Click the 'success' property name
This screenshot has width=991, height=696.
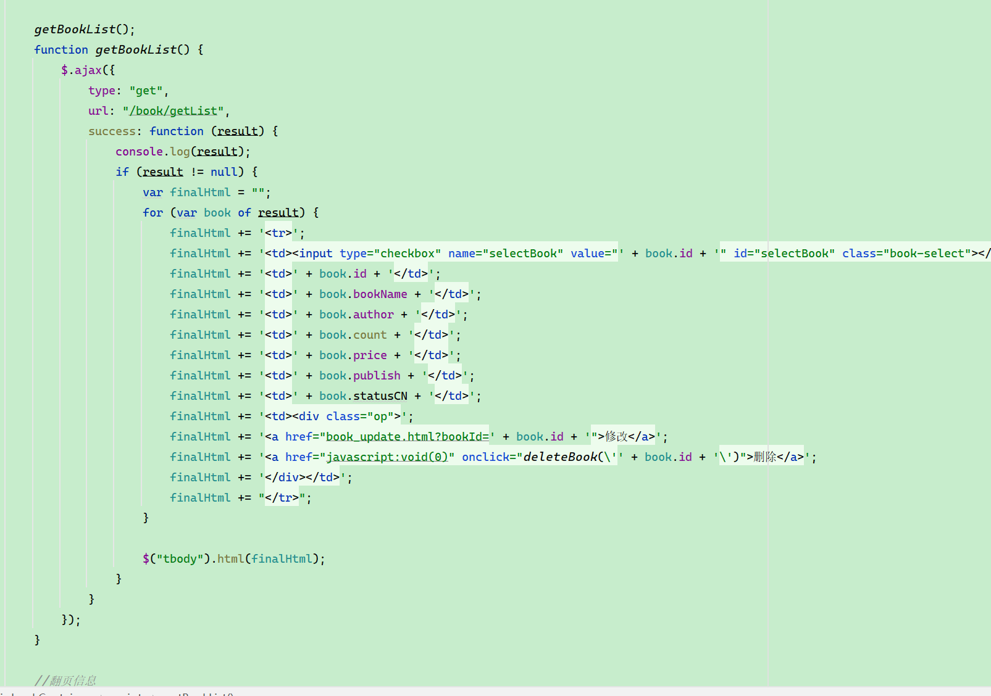tap(112, 131)
